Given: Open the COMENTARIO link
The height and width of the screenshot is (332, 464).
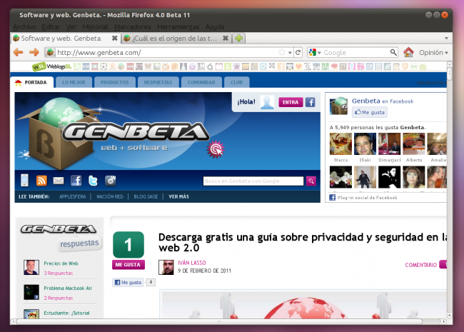Looking at the screenshot, I should click(x=420, y=265).
